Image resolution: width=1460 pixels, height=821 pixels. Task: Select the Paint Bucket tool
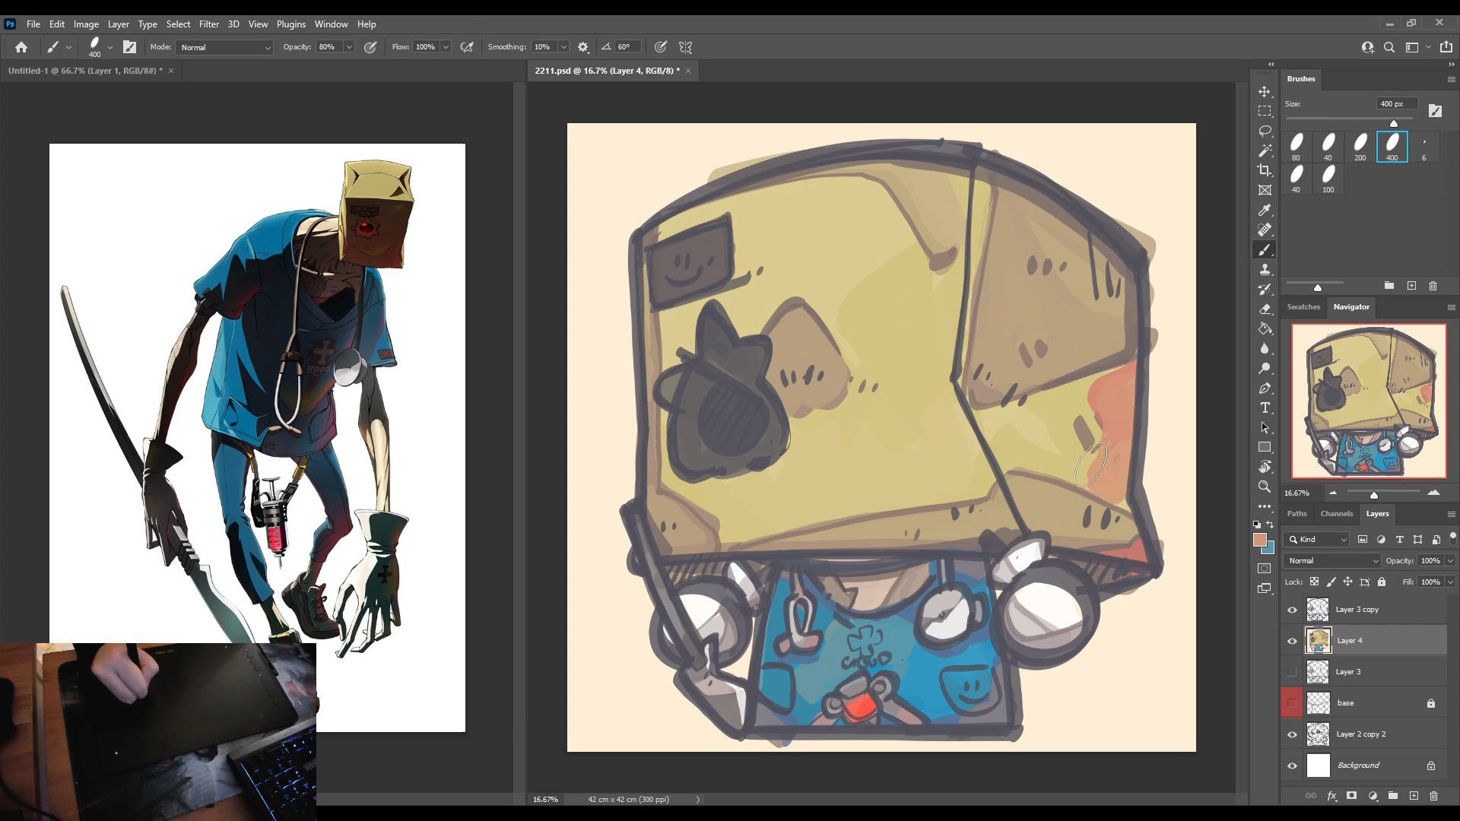[x=1265, y=328]
